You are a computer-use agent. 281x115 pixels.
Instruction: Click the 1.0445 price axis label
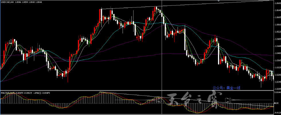point(277,46)
